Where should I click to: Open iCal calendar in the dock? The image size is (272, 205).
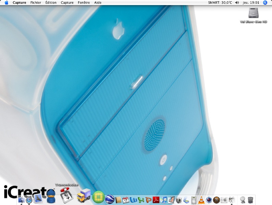(x=126, y=200)
